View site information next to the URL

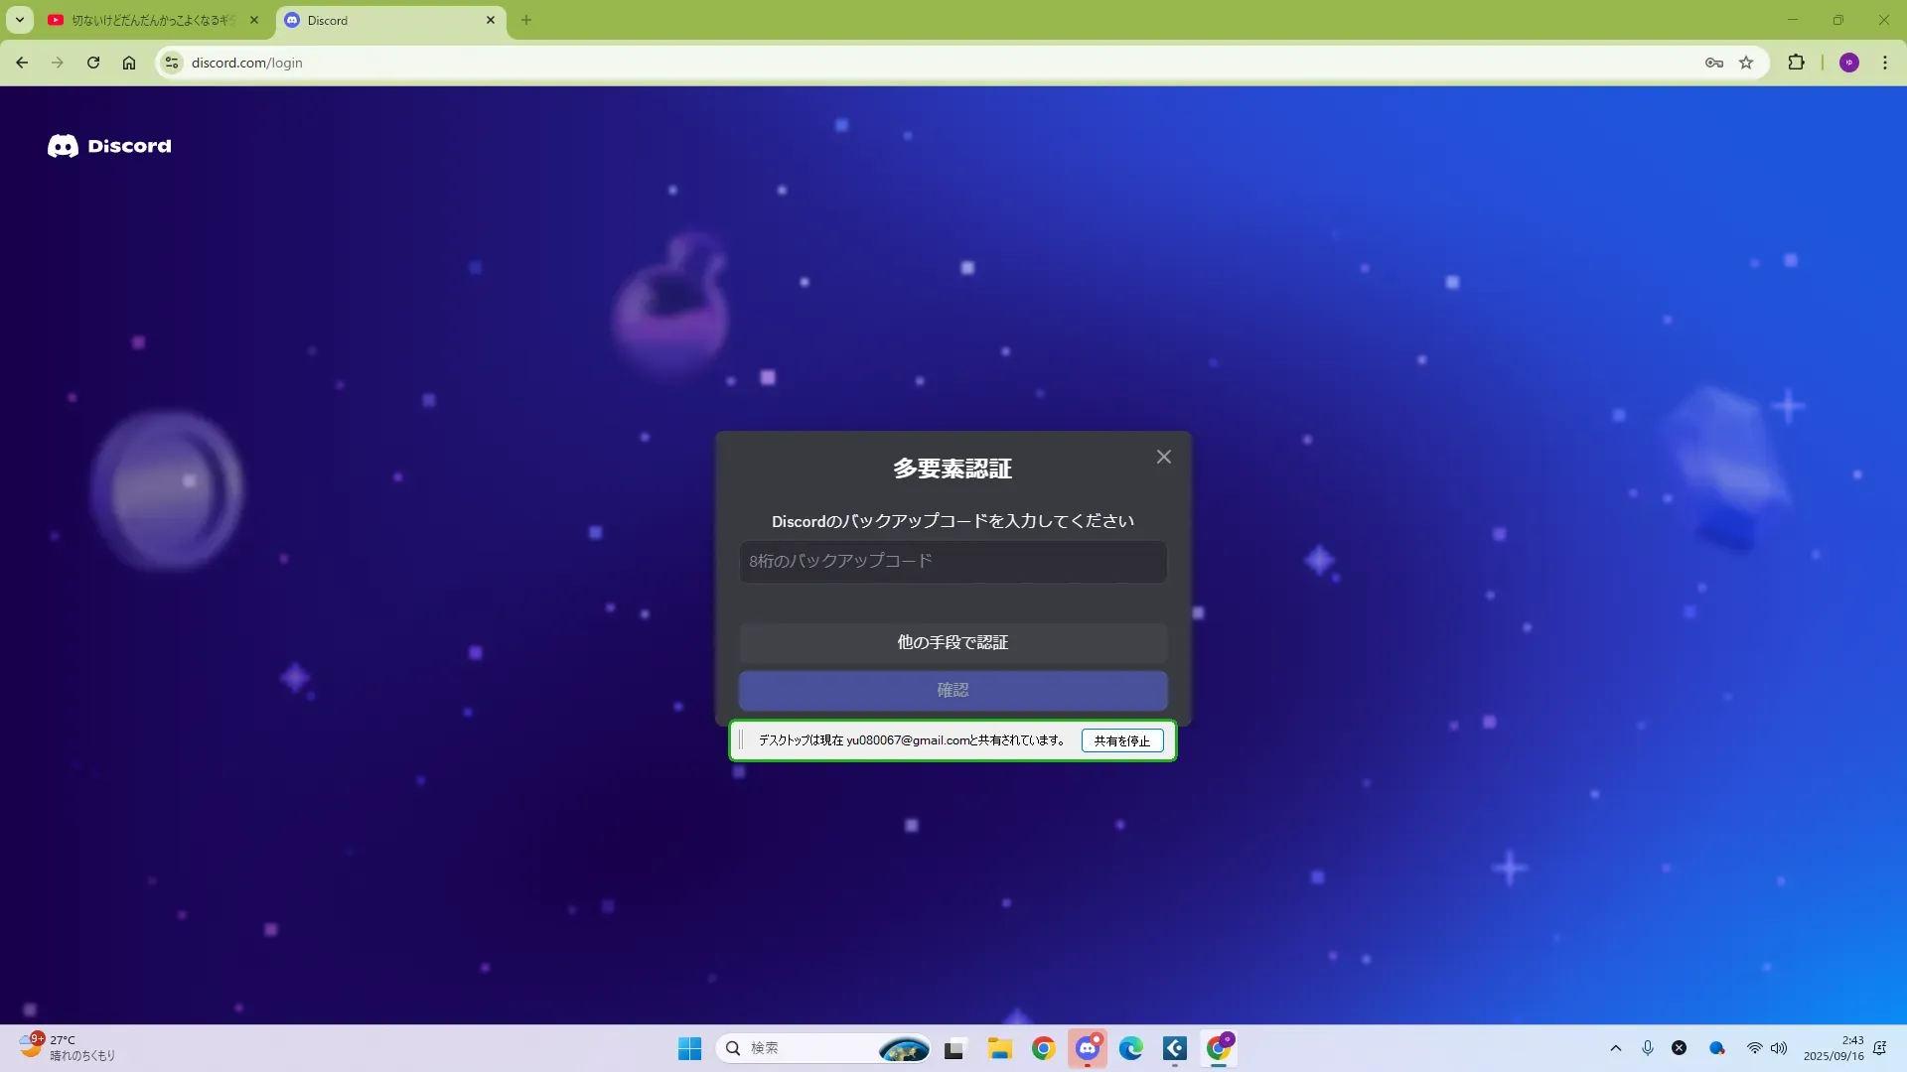172,63
